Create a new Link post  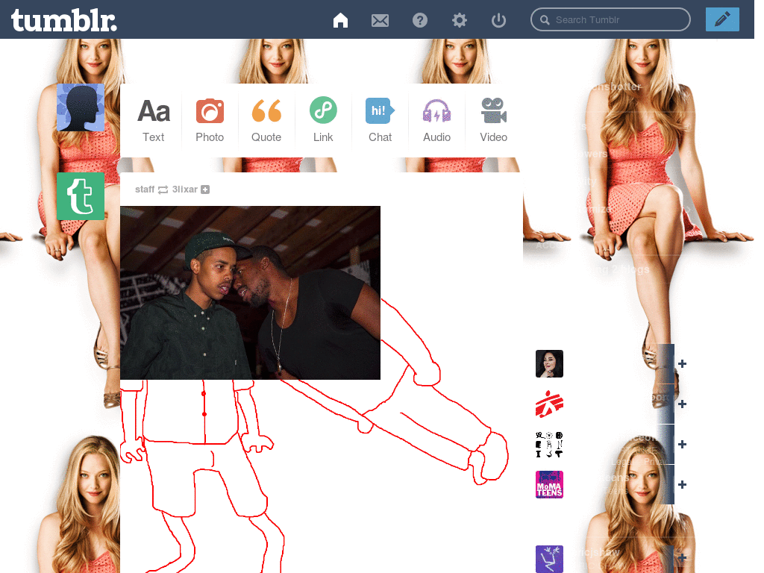click(323, 120)
